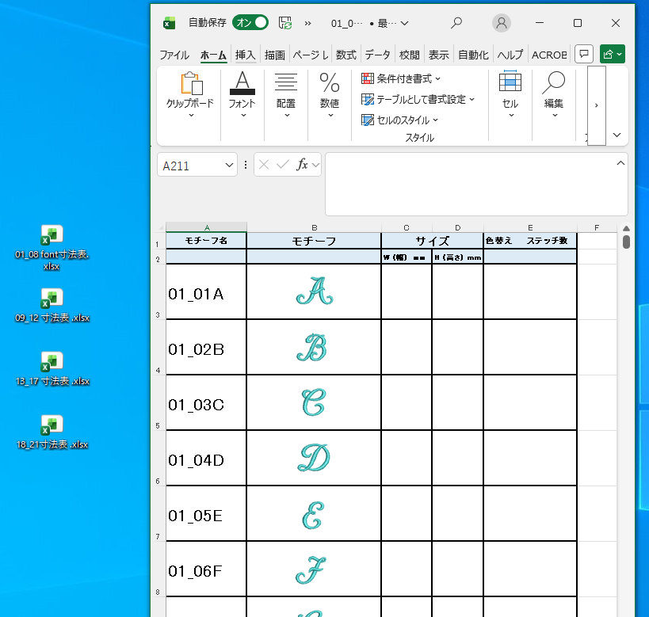The width and height of the screenshot is (649, 617).
Task: Select 09_12 寸法表 .xlsx desktop file
Action: (52, 307)
